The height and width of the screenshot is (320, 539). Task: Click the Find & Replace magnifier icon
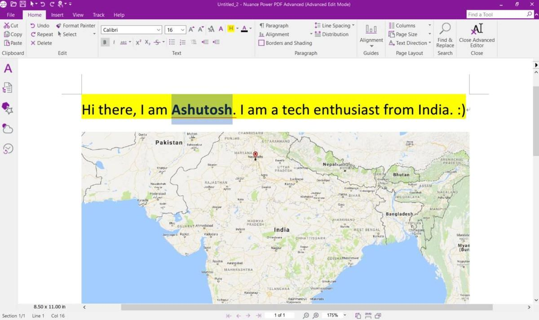click(445, 29)
